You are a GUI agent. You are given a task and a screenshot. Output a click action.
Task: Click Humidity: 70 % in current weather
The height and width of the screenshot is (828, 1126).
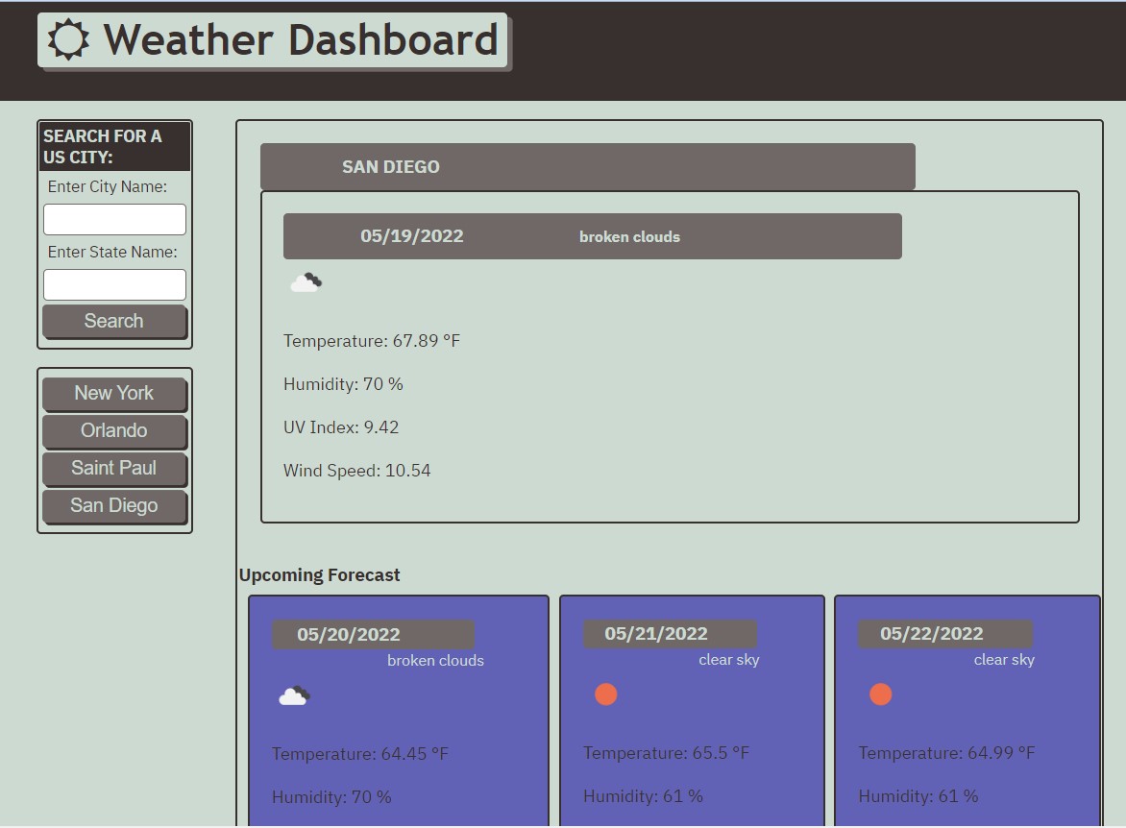[343, 384]
